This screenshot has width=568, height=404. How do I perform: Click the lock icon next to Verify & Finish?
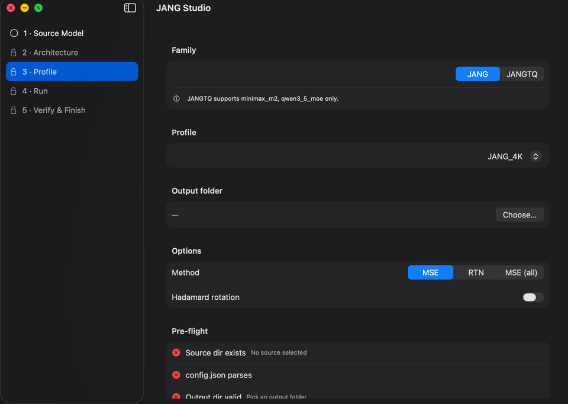(14, 110)
